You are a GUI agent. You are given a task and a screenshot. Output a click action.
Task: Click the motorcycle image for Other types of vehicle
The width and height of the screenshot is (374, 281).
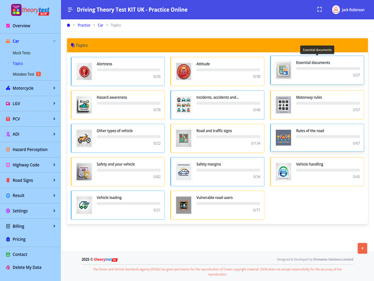pos(84,138)
